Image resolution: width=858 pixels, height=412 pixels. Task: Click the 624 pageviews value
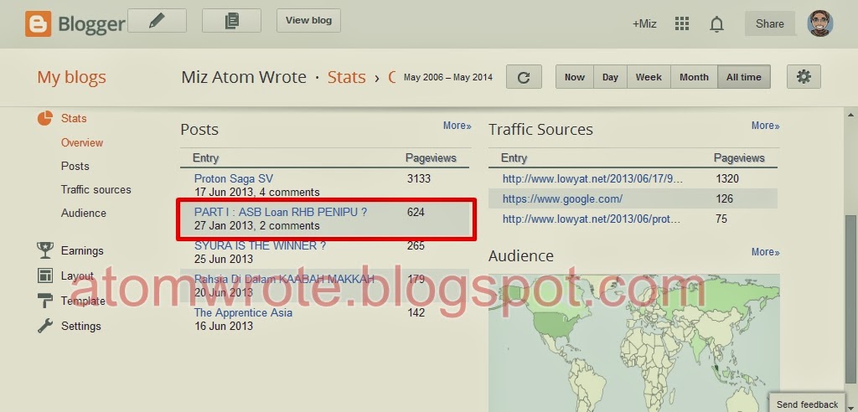coord(416,213)
